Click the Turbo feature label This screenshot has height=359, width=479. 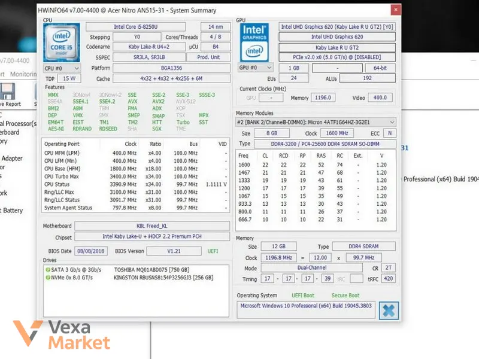click(x=183, y=122)
